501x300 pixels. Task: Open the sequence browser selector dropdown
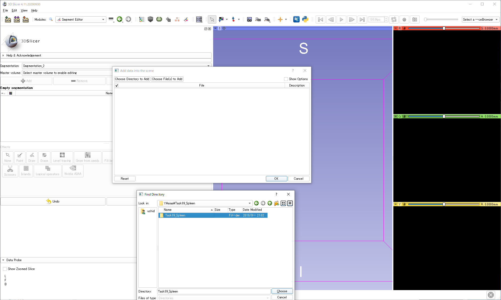point(481,20)
